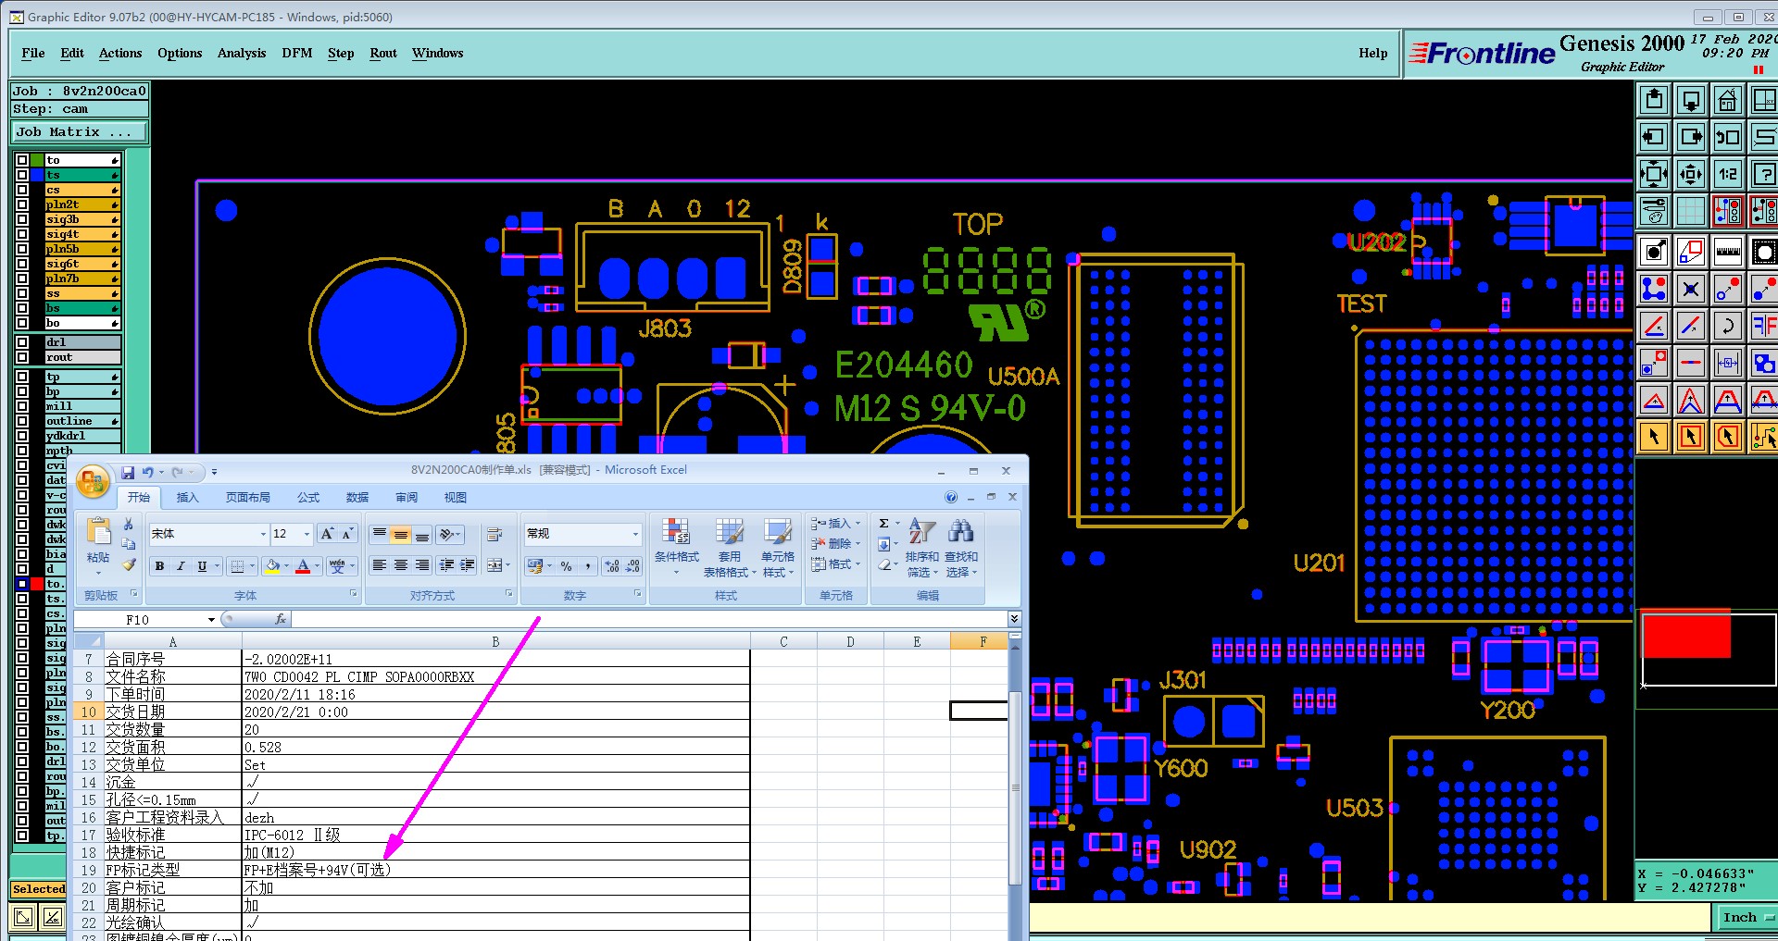Open the grid display icon

1691,211
